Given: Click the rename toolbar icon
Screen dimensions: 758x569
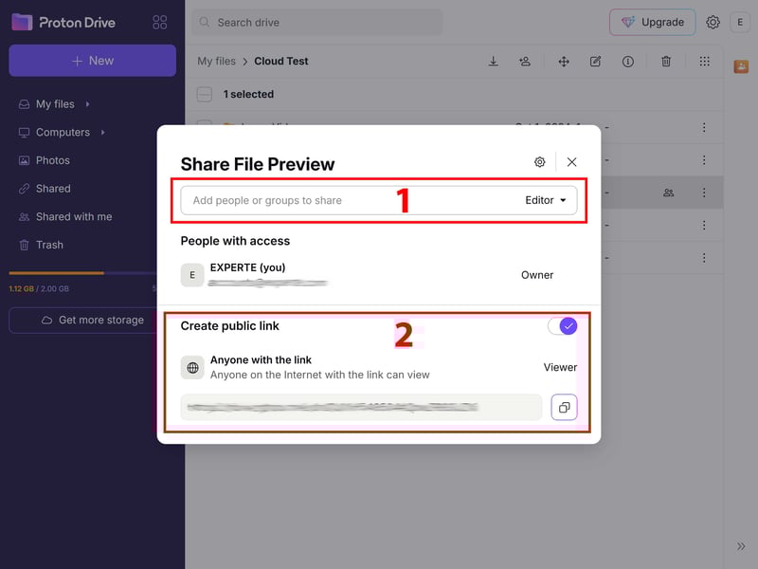Looking at the screenshot, I should [596, 62].
